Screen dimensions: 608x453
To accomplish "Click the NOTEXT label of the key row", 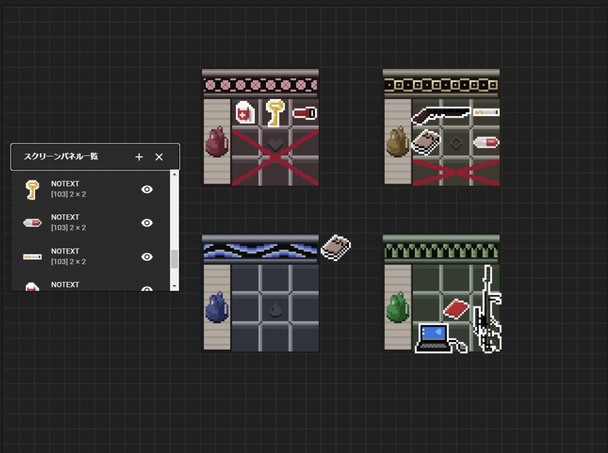I will pos(65,184).
